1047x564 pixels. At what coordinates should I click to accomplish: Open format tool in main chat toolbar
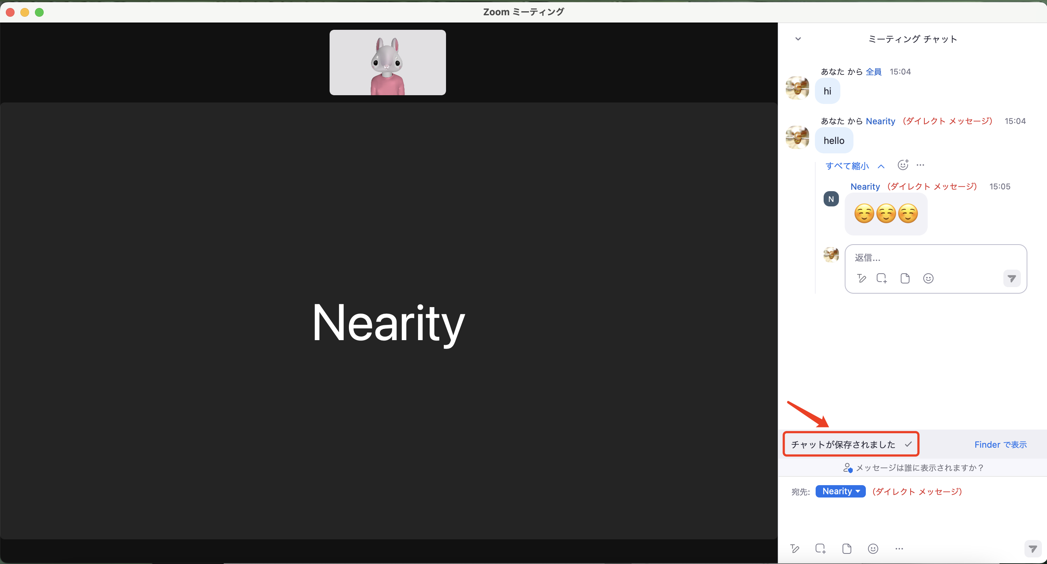click(795, 549)
